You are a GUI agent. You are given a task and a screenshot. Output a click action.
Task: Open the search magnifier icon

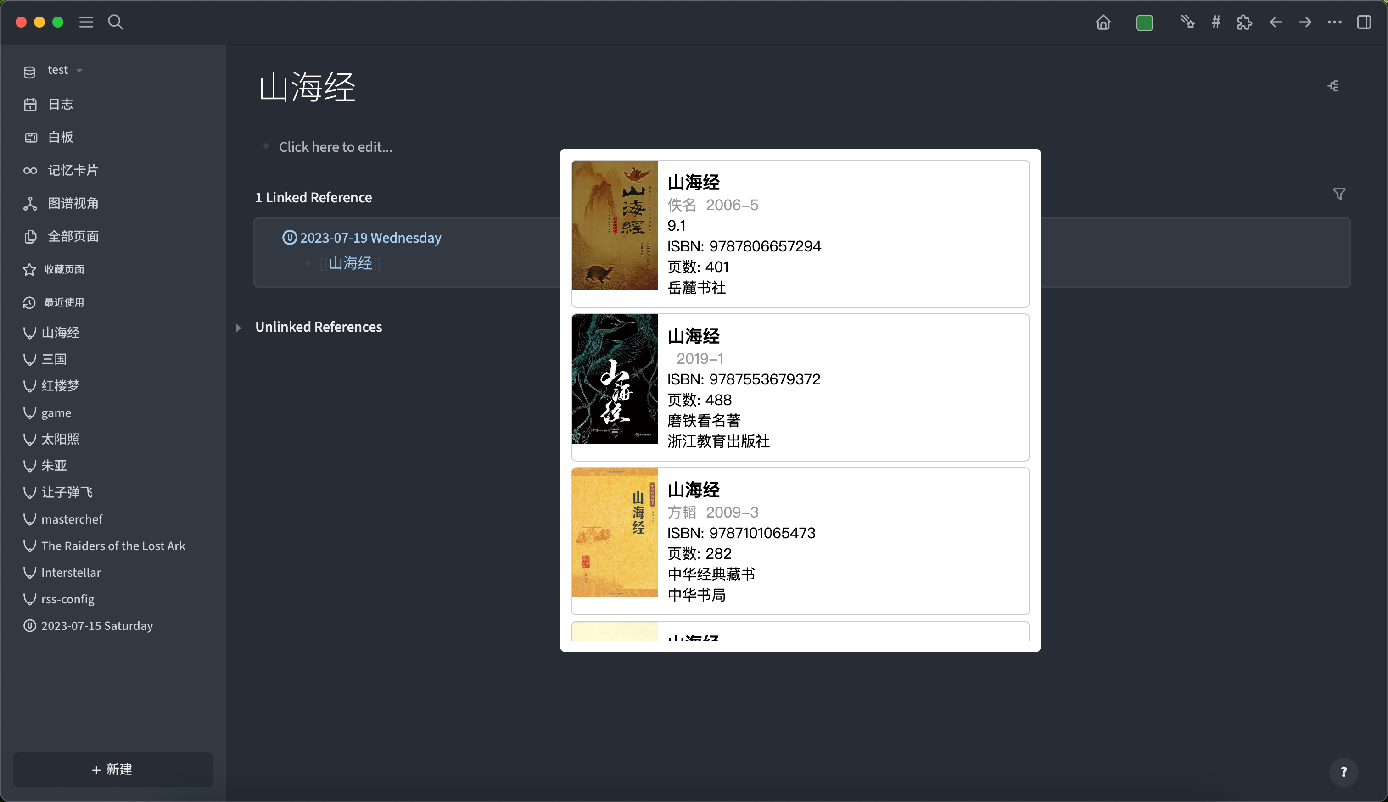pyautogui.click(x=115, y=22)
